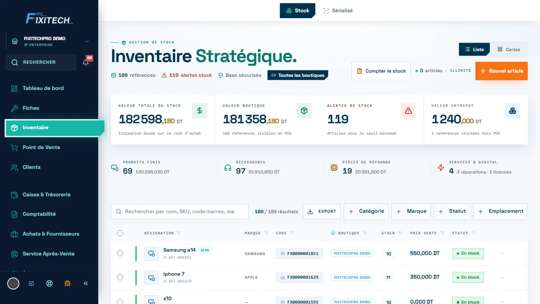
Task: Click the inventory search input field
Action: point(180,212)
